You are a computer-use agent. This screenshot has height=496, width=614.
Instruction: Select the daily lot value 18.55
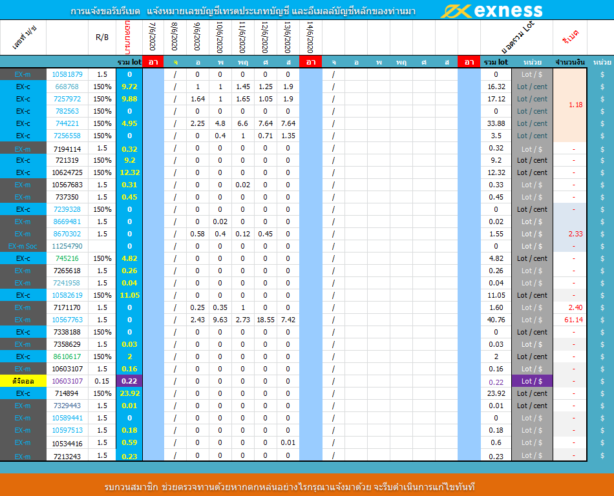265,320
